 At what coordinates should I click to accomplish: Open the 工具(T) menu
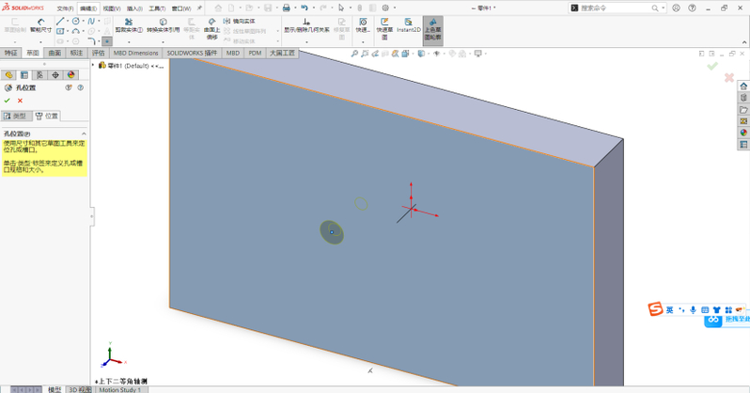[157, 8]
